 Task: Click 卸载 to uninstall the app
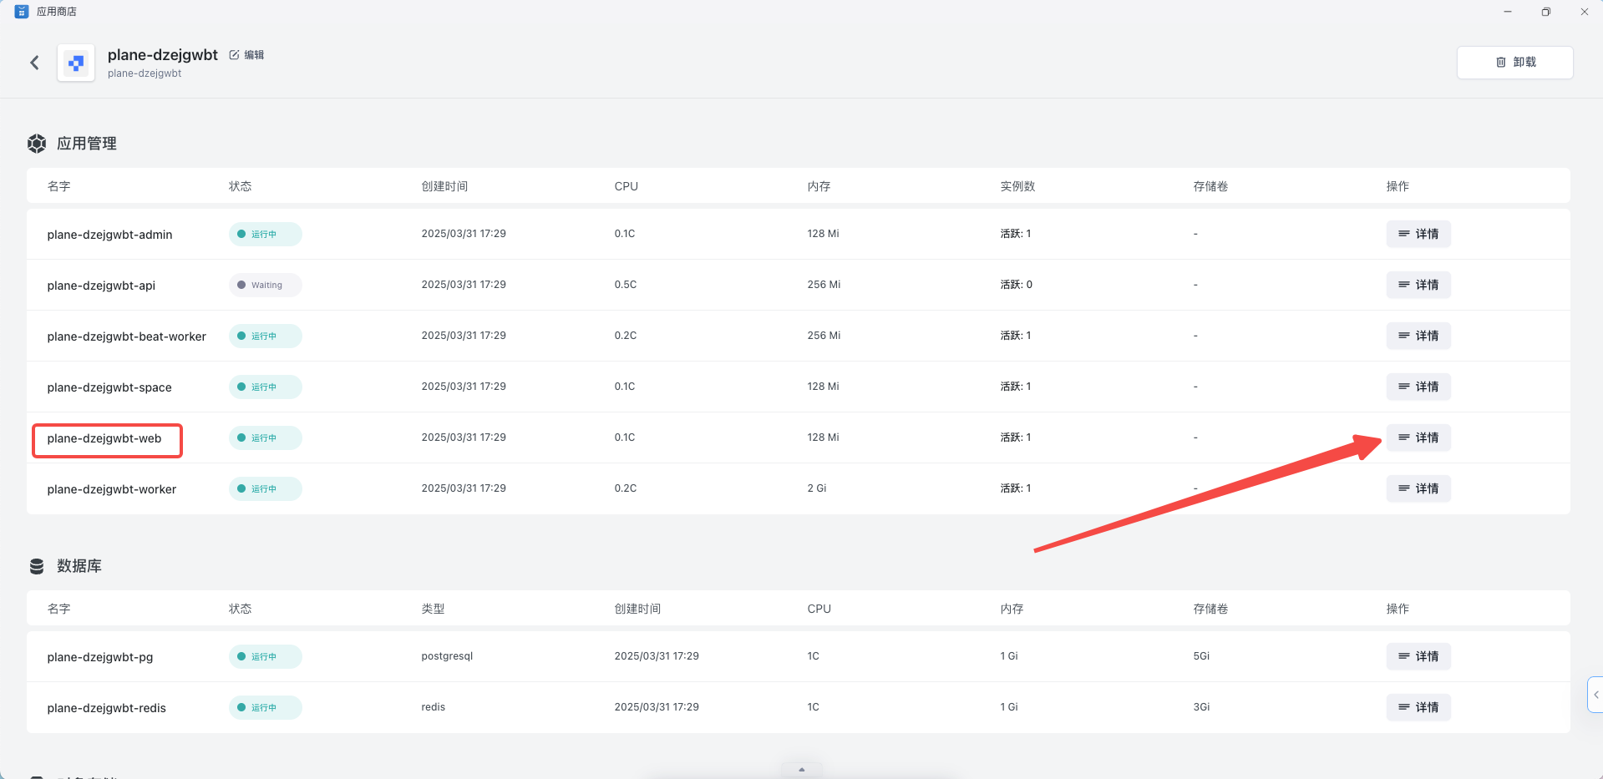pos(1515,63)
